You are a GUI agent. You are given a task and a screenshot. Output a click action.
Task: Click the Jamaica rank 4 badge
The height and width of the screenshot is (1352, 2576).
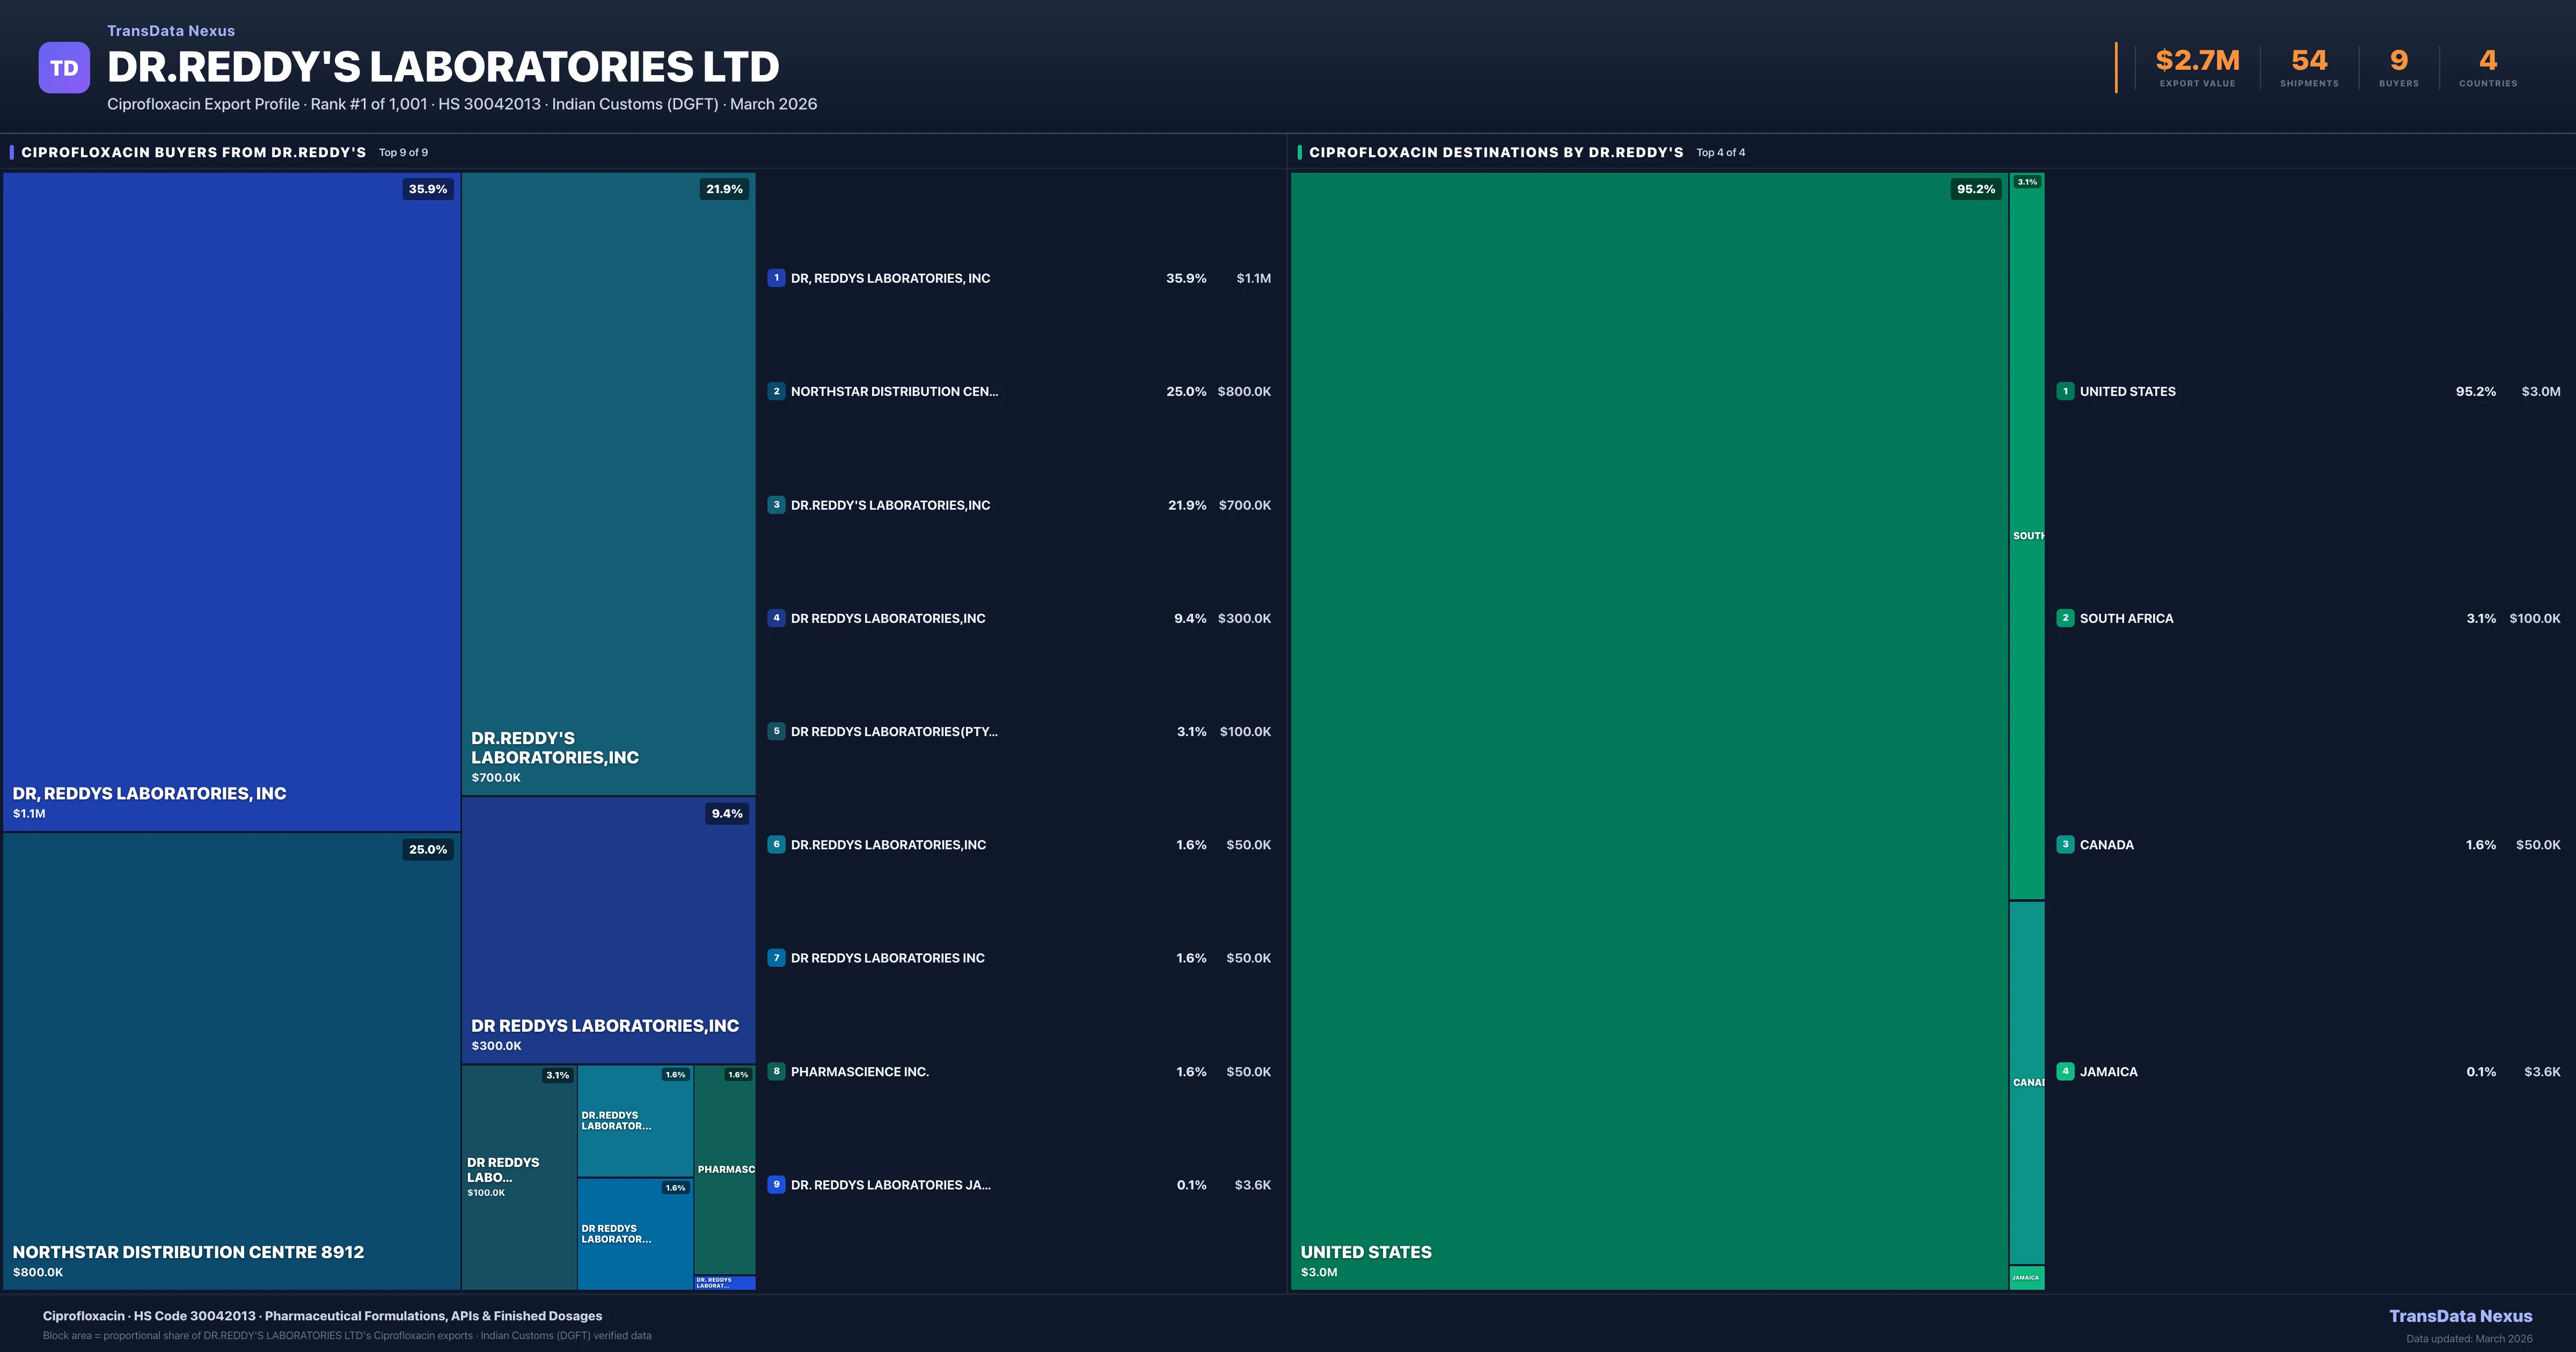point(2065,1071)
